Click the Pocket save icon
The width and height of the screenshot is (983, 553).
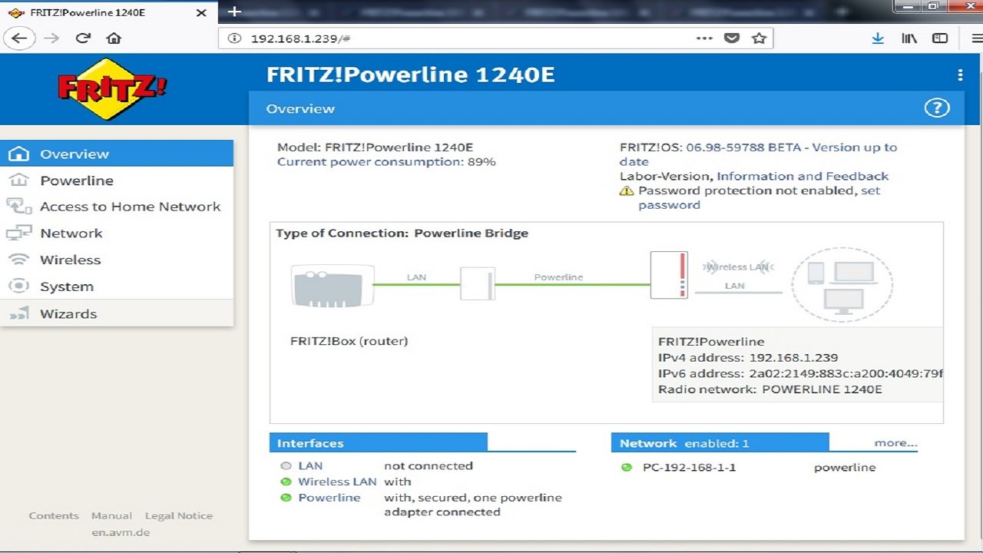pyautogui.click(x=732, y=38)
